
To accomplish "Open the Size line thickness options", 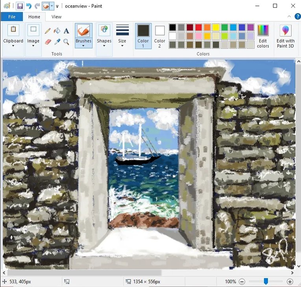I will tap(122, 35).
